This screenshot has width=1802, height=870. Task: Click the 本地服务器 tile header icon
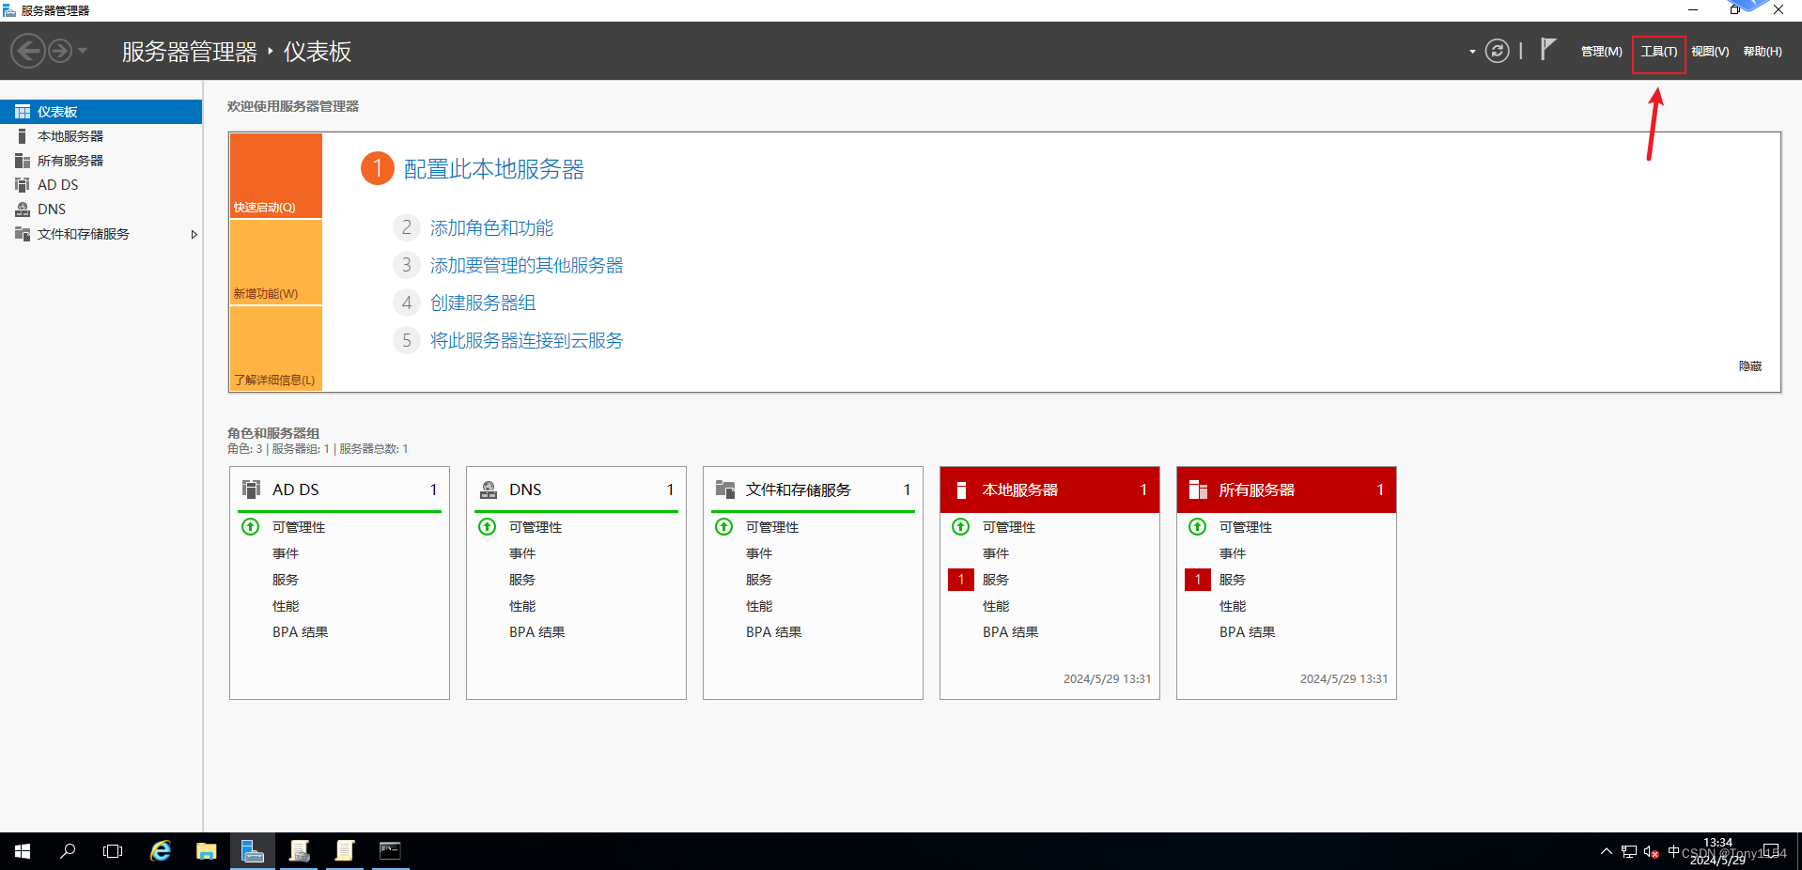pyautogui.click(x=961, y=489)
